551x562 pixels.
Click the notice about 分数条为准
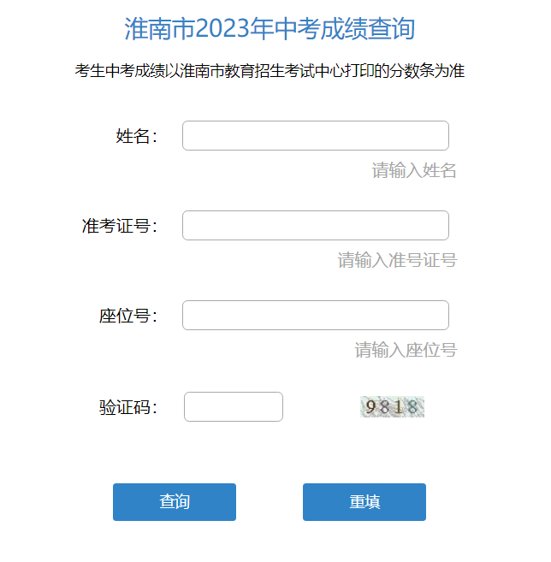point(270,71)
